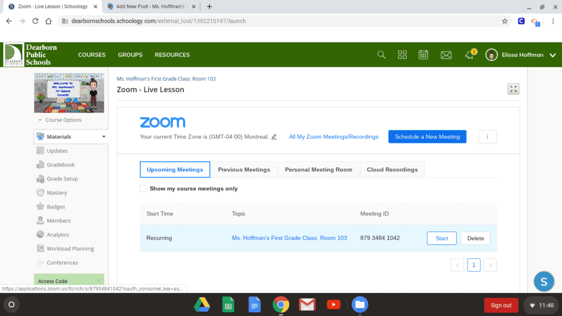Screen dimensions: 562x316
Task: Select page 1 in pagination
Action: pos(474,265)
